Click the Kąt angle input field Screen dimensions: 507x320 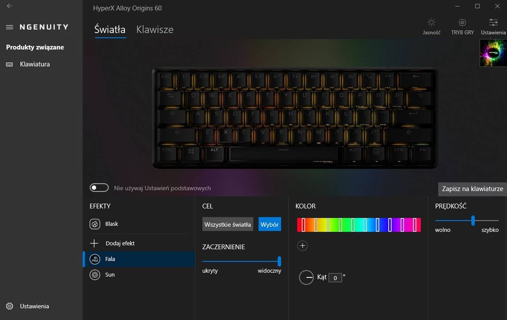coord(335,278)
